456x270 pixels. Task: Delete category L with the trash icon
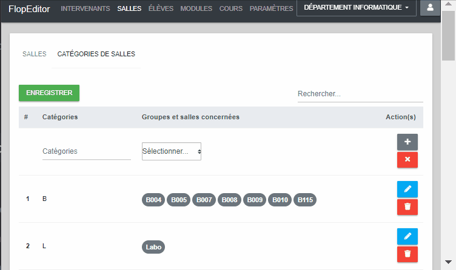pyautogui.click(x=407, y=254)
